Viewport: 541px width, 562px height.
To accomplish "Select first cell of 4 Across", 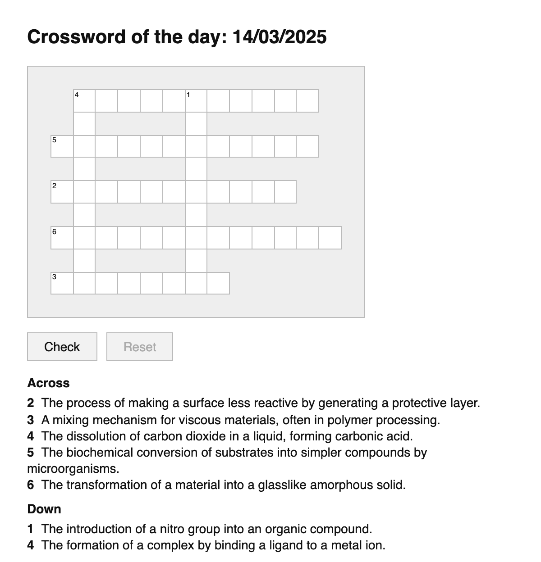I will [84, 101].
